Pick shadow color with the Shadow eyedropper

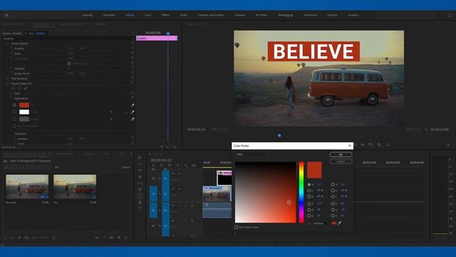tap(133, 119)
